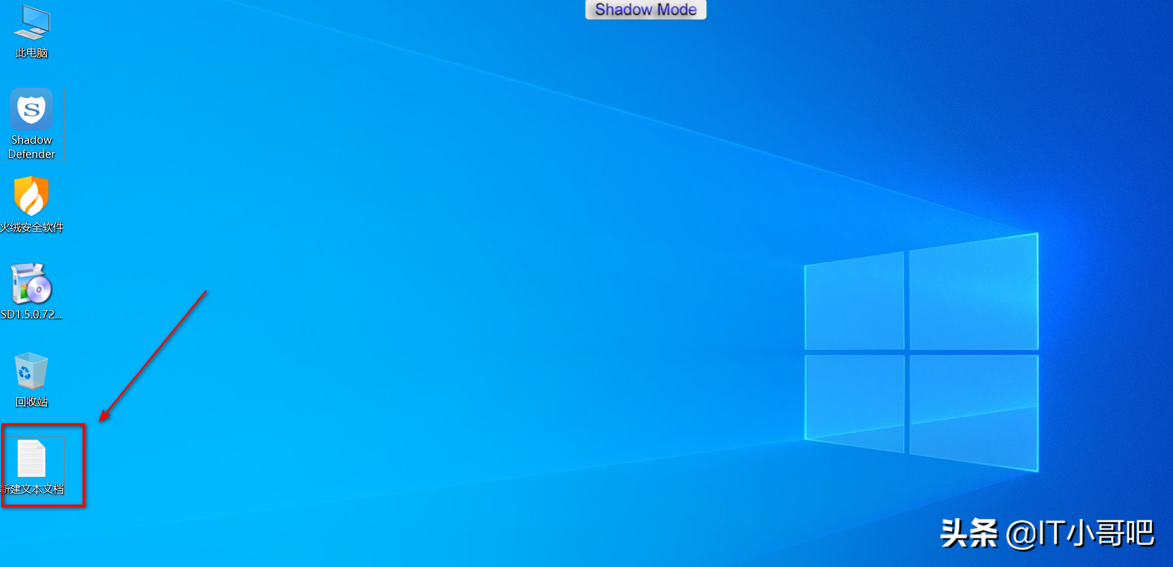Click the 火绒安全软件 label text
The width and height of the screenshot is (1173, 567).
(x=32, y=227)
